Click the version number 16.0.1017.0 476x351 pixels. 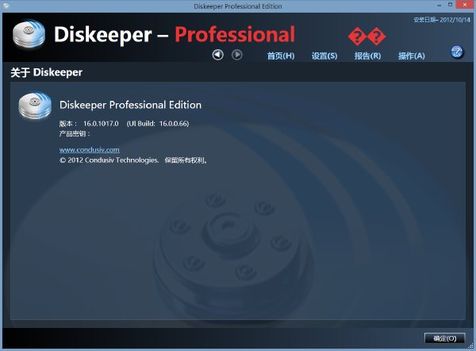click(101, 123)
